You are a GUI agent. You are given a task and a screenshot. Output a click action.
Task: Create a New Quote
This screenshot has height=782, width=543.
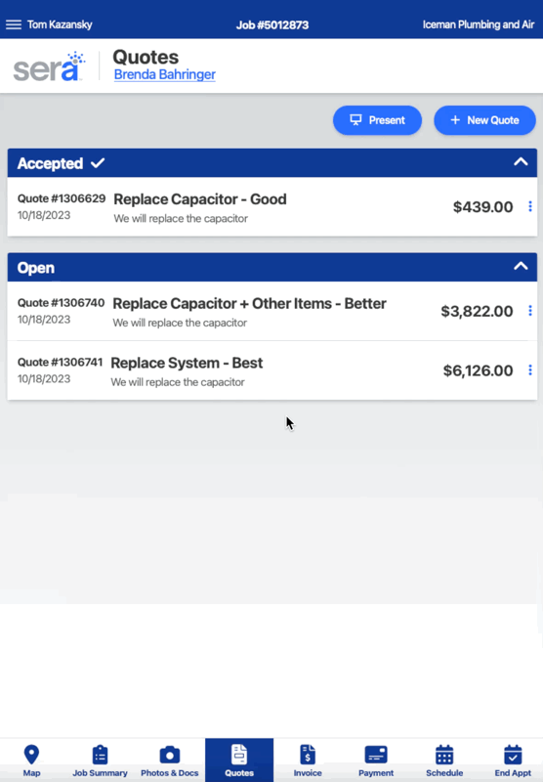(484, 120)
